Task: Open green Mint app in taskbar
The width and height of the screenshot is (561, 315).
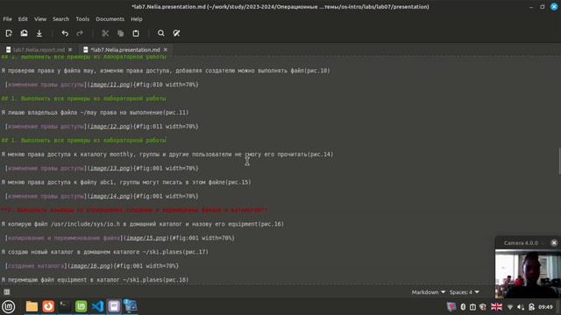Action: (82, 306)
